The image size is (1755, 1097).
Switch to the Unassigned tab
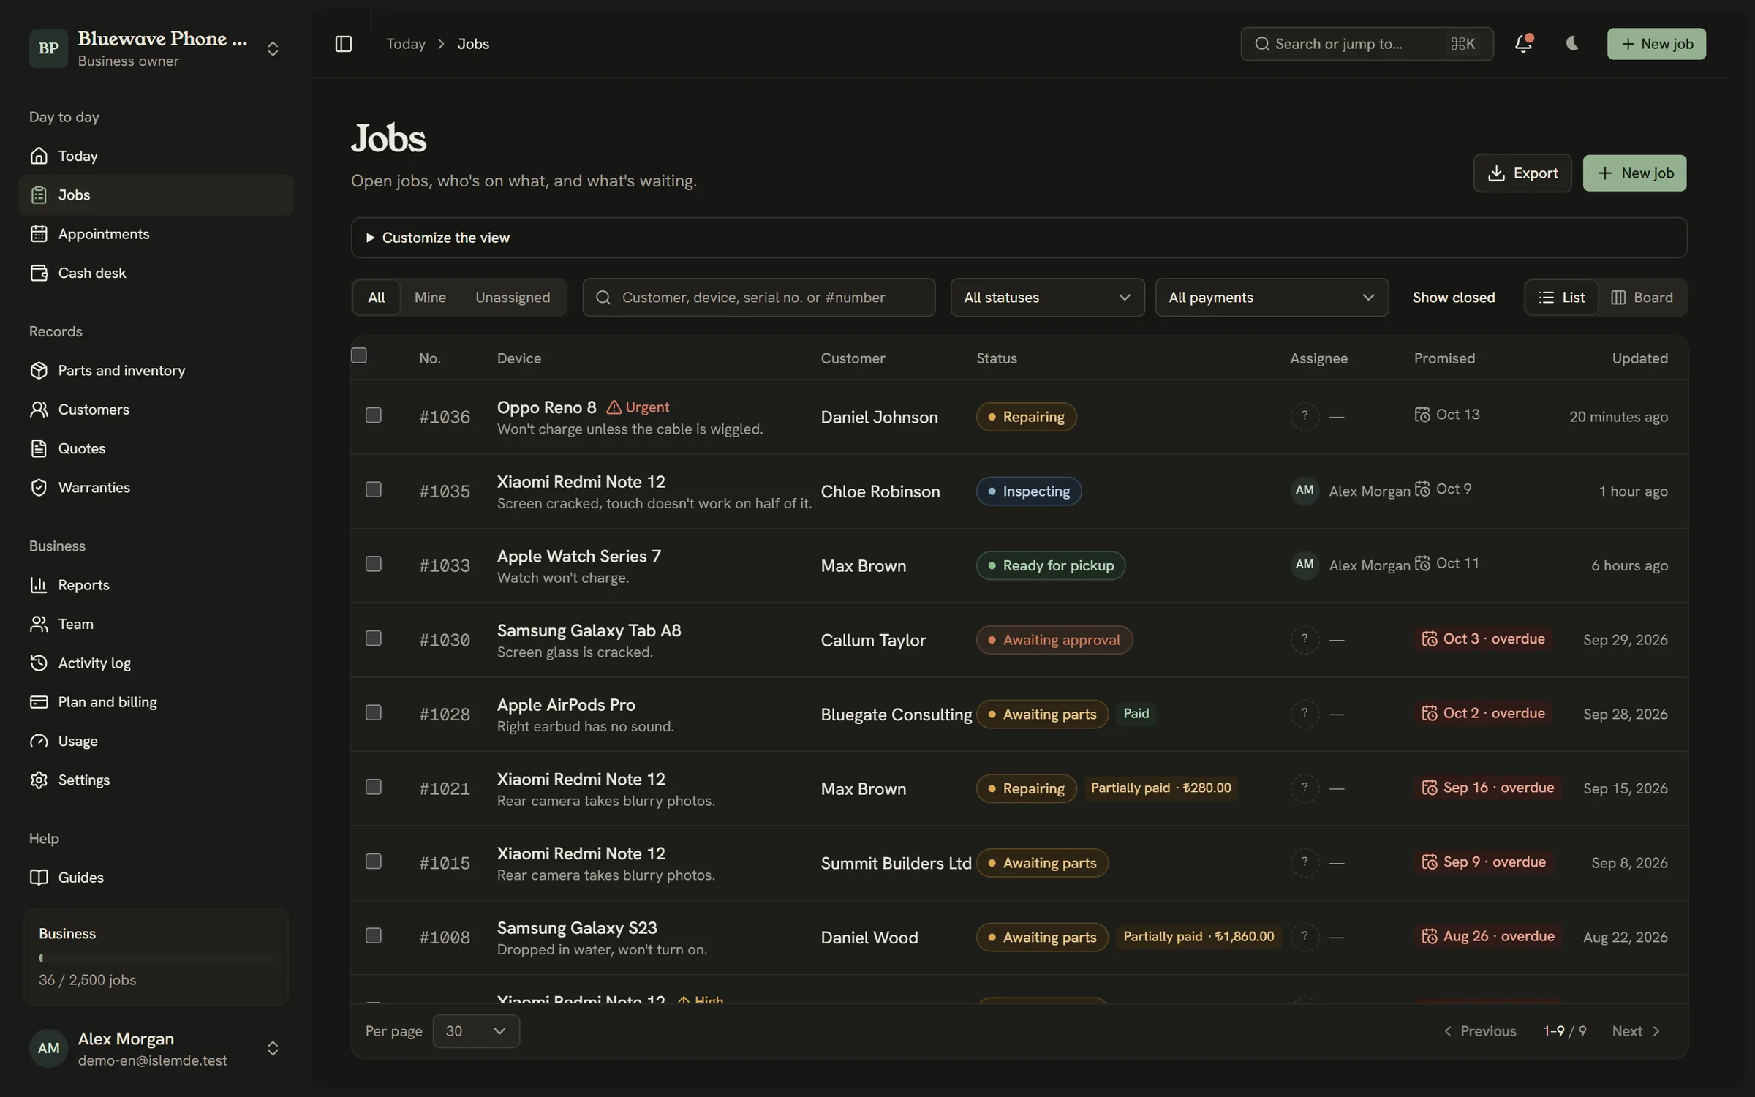(x=513, y=298)
